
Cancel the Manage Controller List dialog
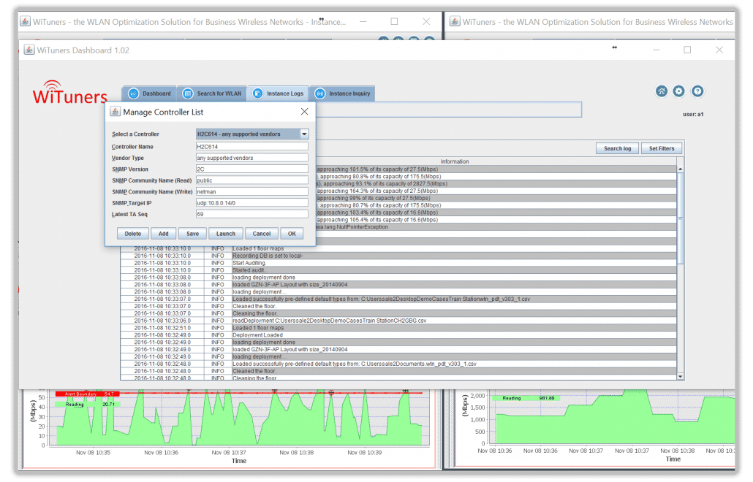point(262,234)
